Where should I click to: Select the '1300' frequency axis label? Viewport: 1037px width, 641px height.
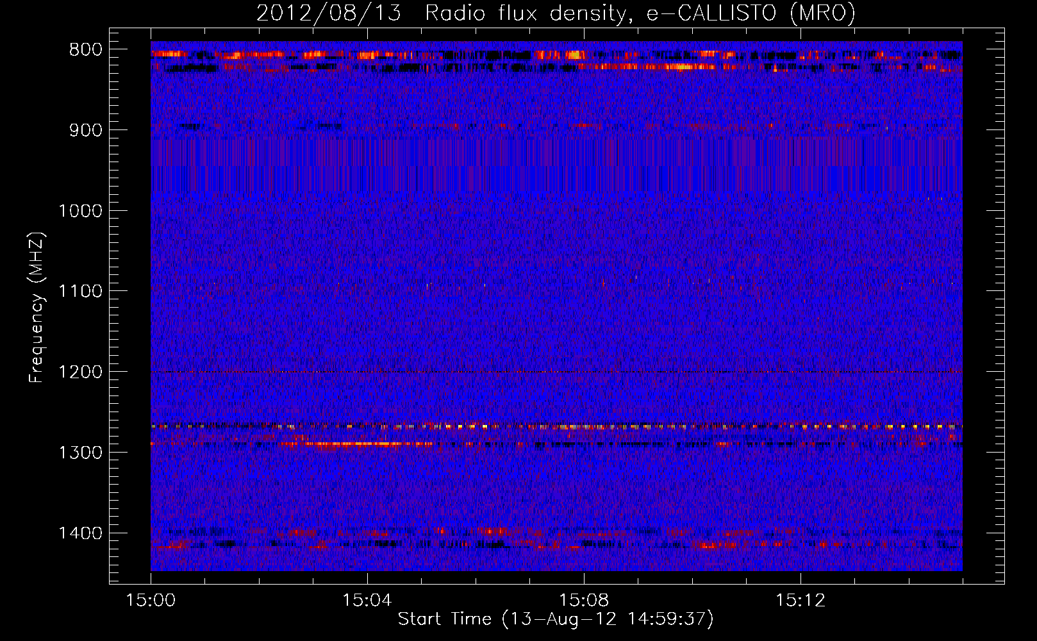(81, 453)
